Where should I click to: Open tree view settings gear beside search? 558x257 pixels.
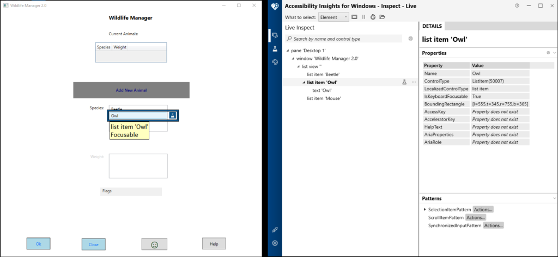pos(410,39)
